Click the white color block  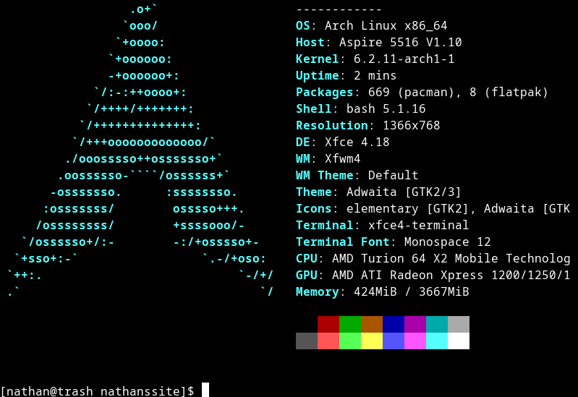point(459,341)
